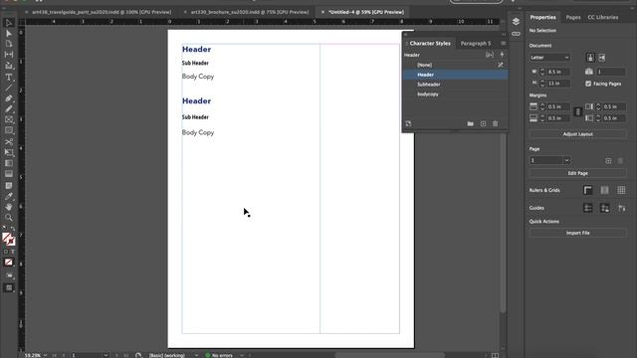Switch to art438_travelguide document tab
This screenshot has width=637, height=358.
click(x=102, y=12)
